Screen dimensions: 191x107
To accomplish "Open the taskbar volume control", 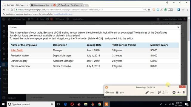I will tap(173, 104).
